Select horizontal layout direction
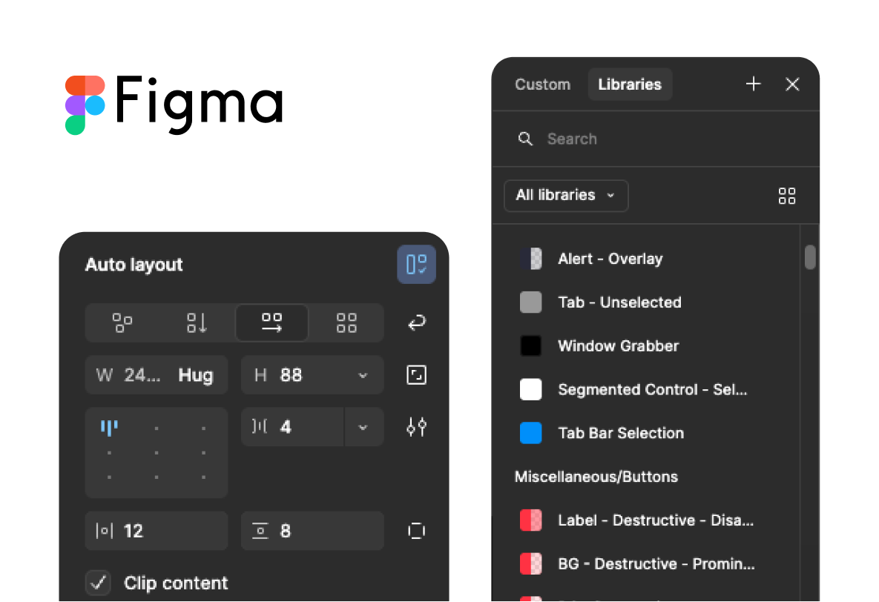The image size is (879, 602). coord(272,322)
